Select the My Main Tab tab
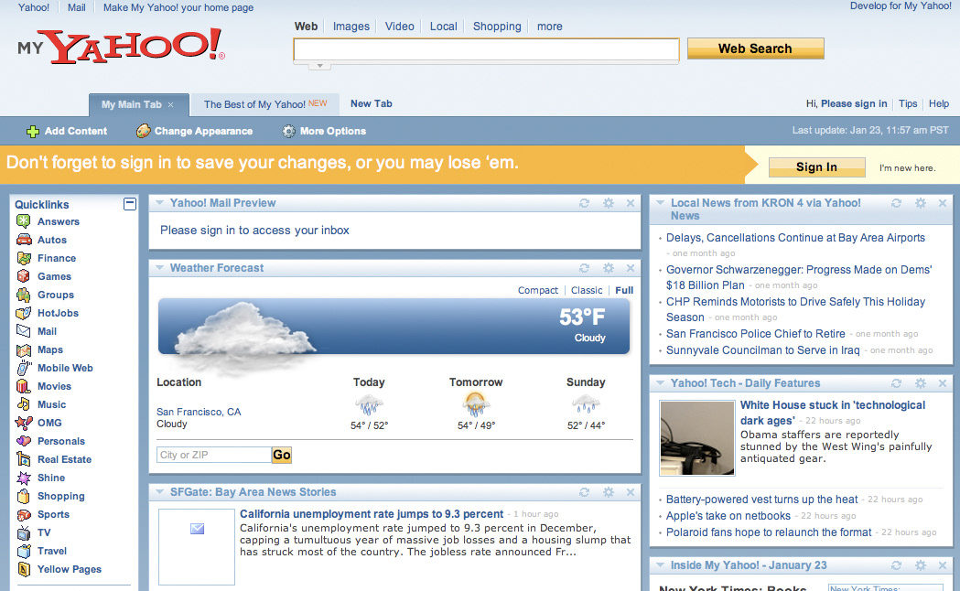This screenshot has width=960, height=591. click(132, 104)
